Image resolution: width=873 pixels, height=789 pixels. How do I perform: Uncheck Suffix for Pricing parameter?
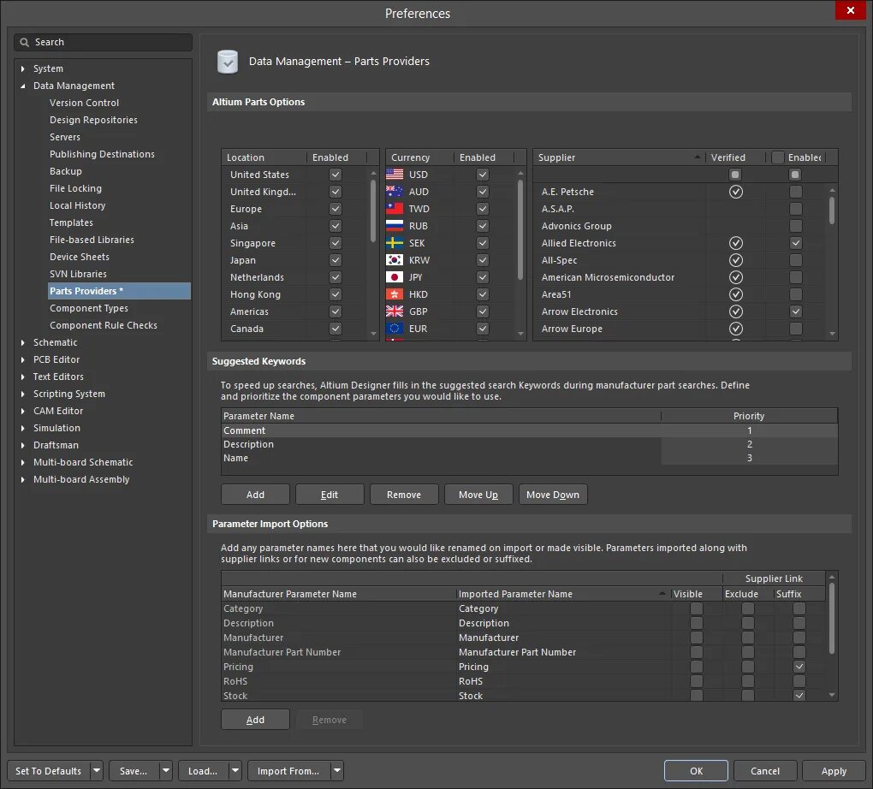799,667
